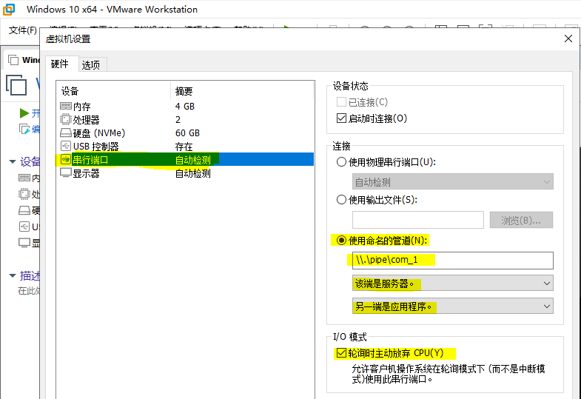581x399 pixels.
Task: Select the 显示器 display device row
Action: click(x=185, y=173)
